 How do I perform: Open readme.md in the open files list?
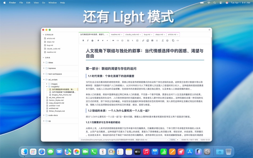coord(51,52)
